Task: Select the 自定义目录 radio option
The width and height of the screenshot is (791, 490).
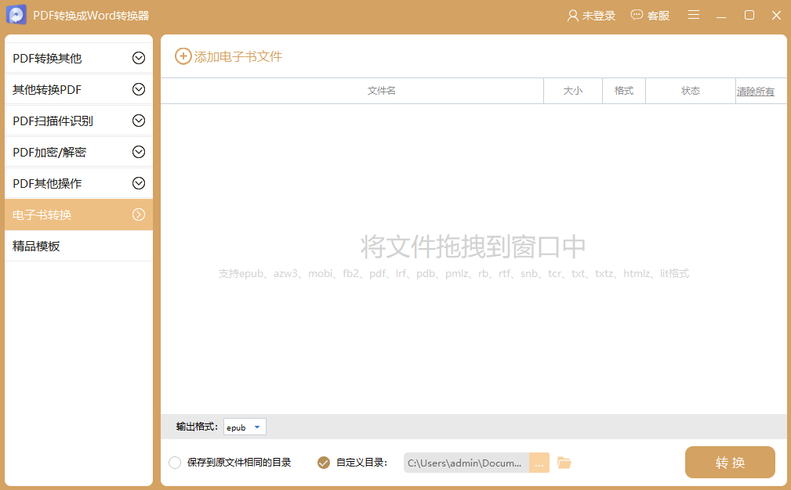Action: pyautogui.click(x=324, y=463)
